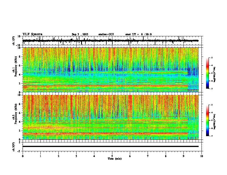
Task: Click time axis tick label "9"
Action: [x=183, y=156]
